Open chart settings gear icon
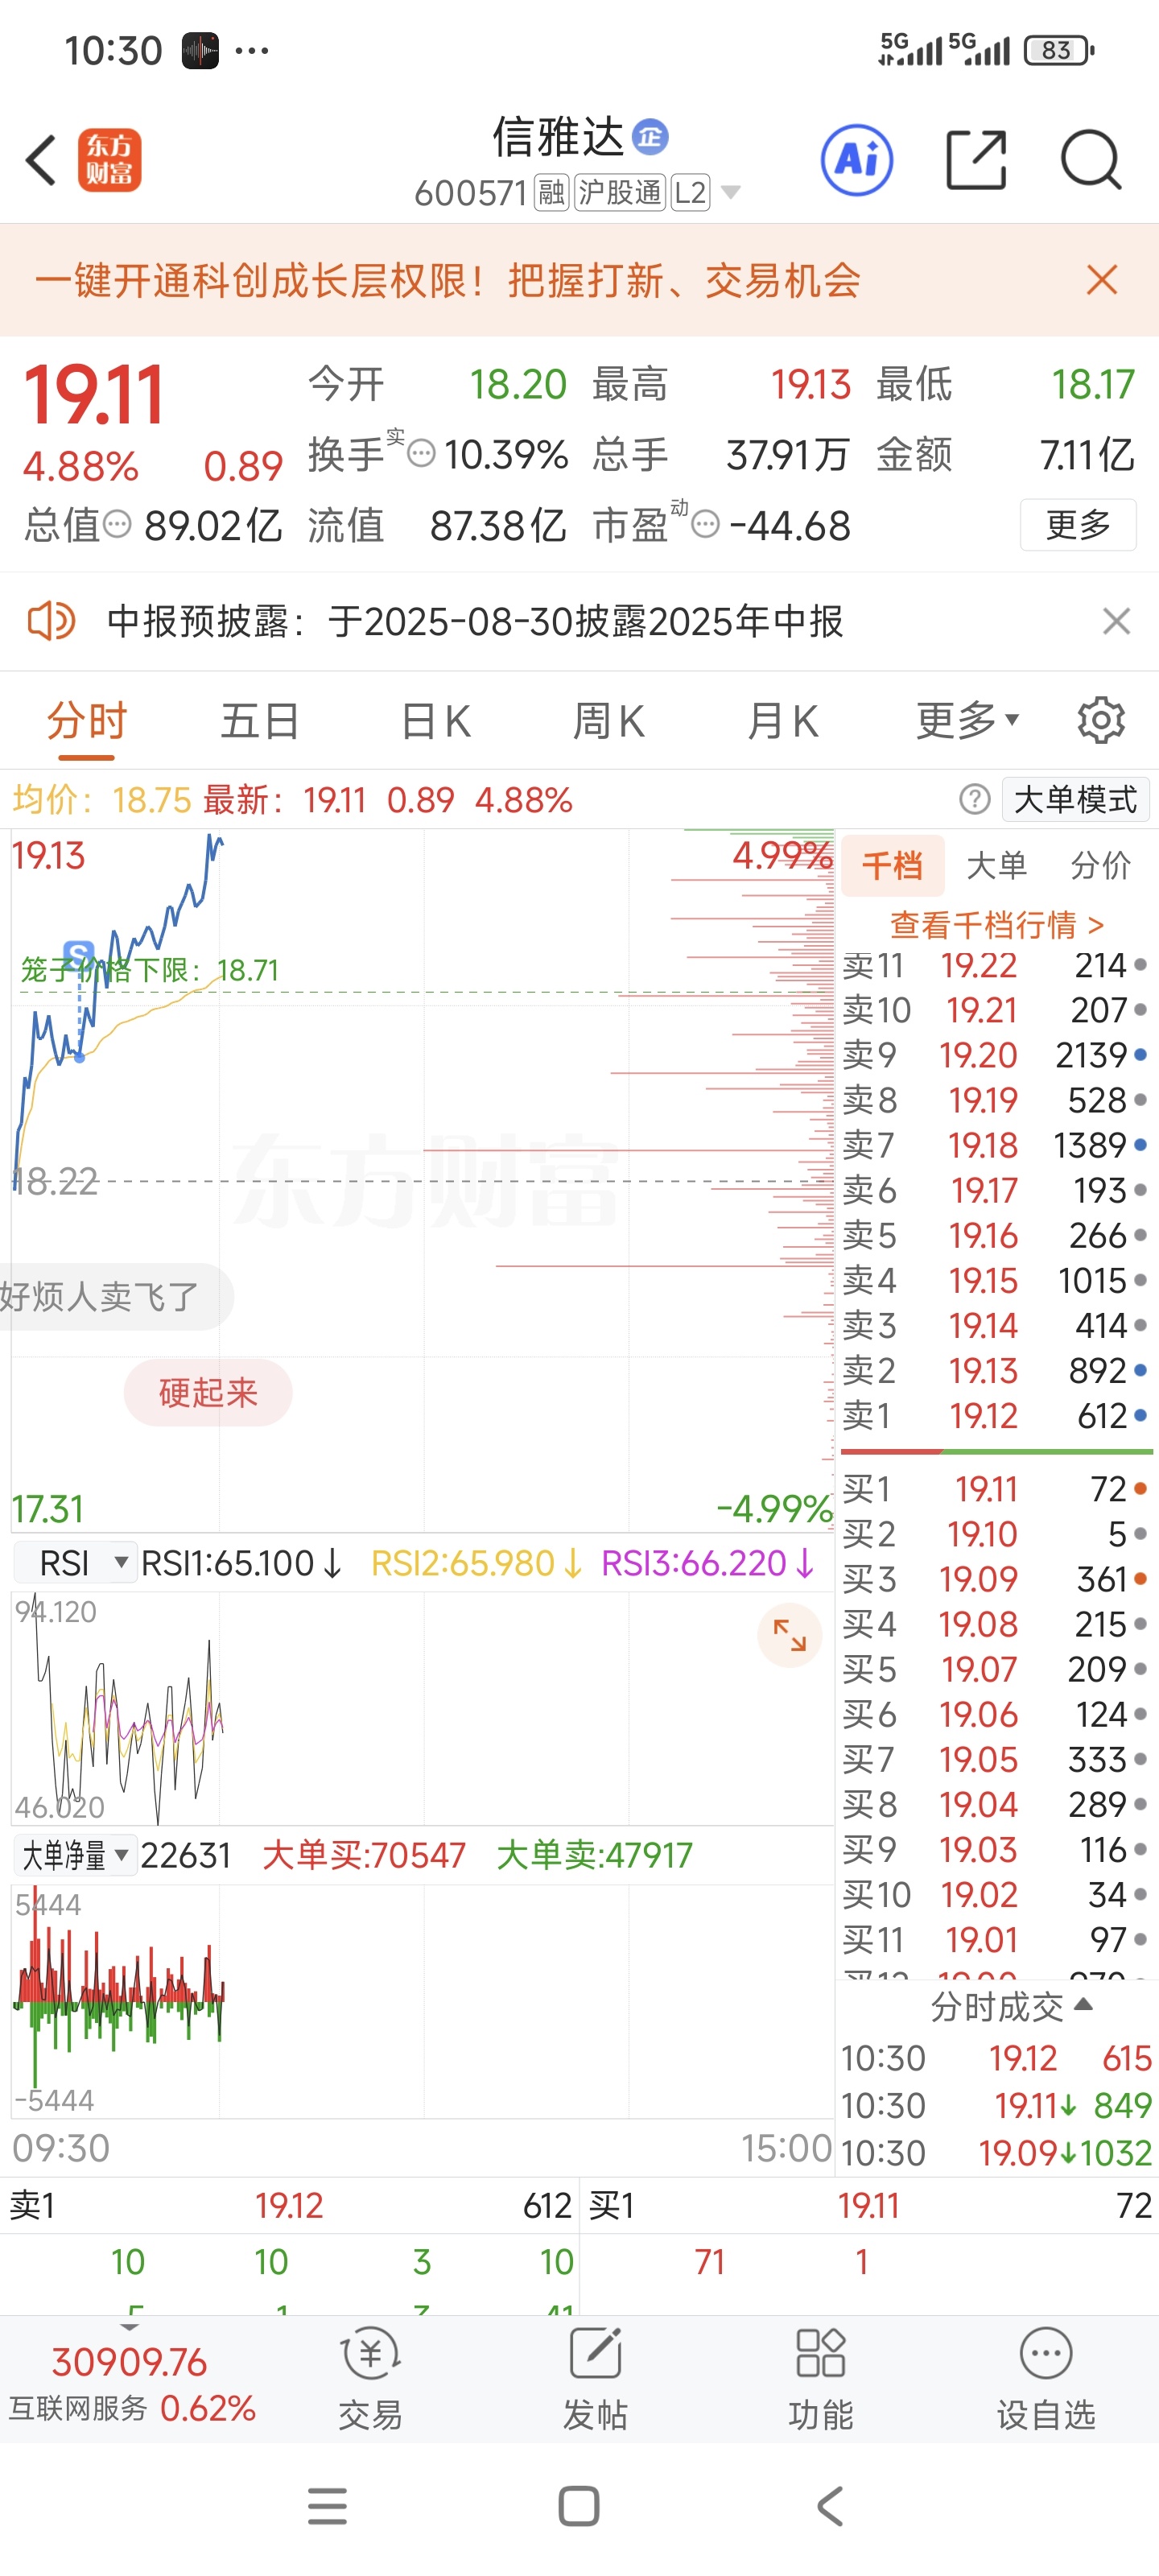This screenshot has height=2576, width=1159. (1100, 720)
